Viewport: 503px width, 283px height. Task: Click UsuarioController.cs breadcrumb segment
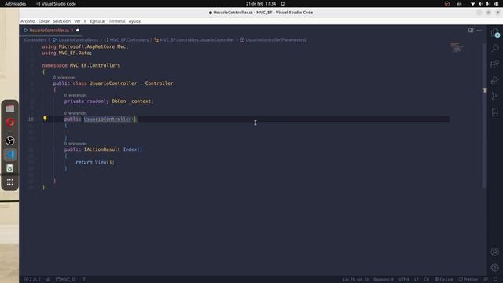75,40
